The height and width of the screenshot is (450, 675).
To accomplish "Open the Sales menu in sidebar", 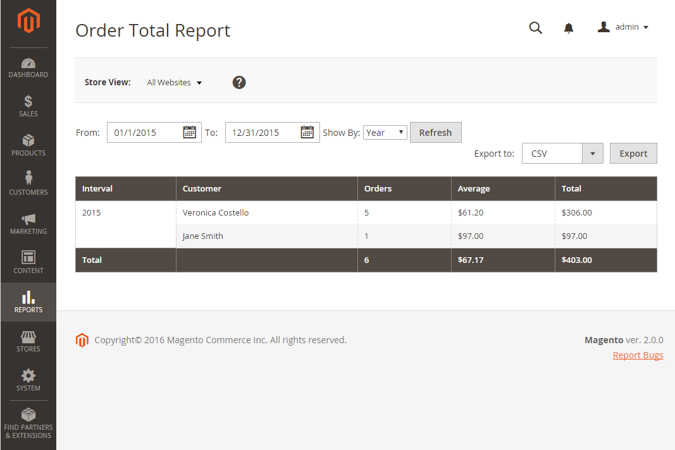I will point(28,106).
